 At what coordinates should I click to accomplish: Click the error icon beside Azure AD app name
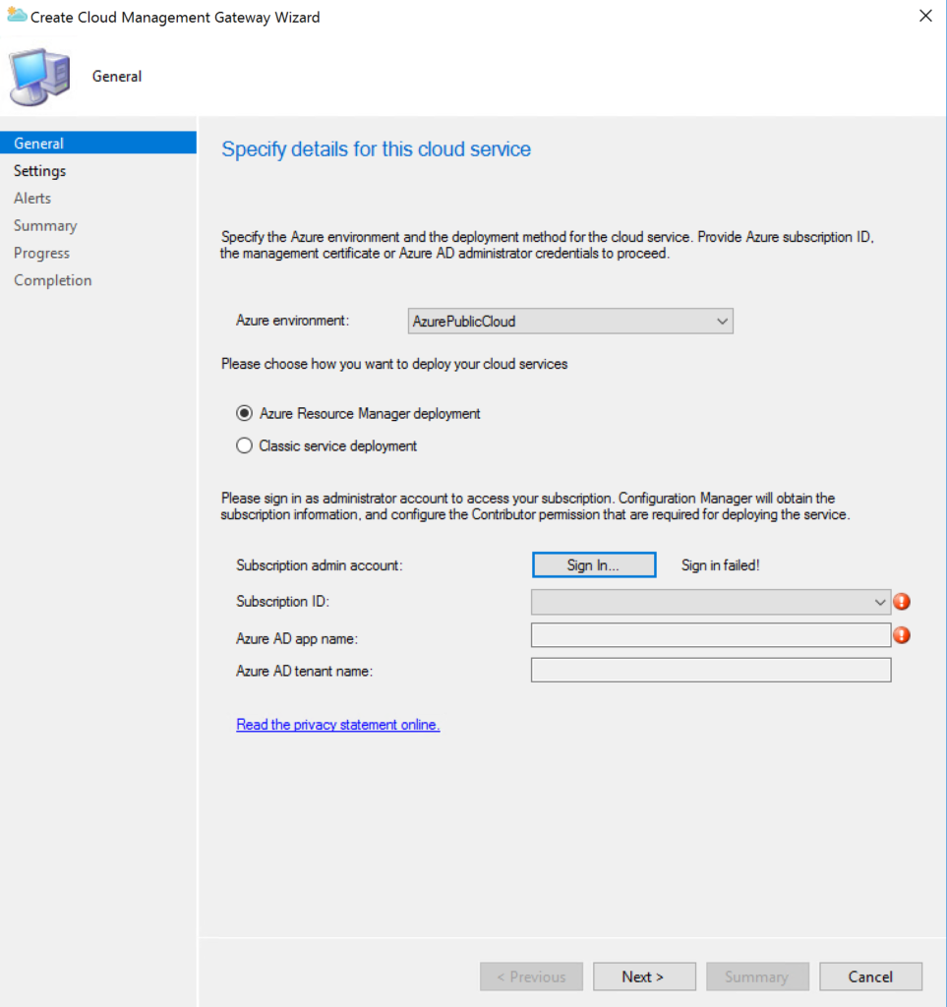pyautogui.click(x=902, y=635)
